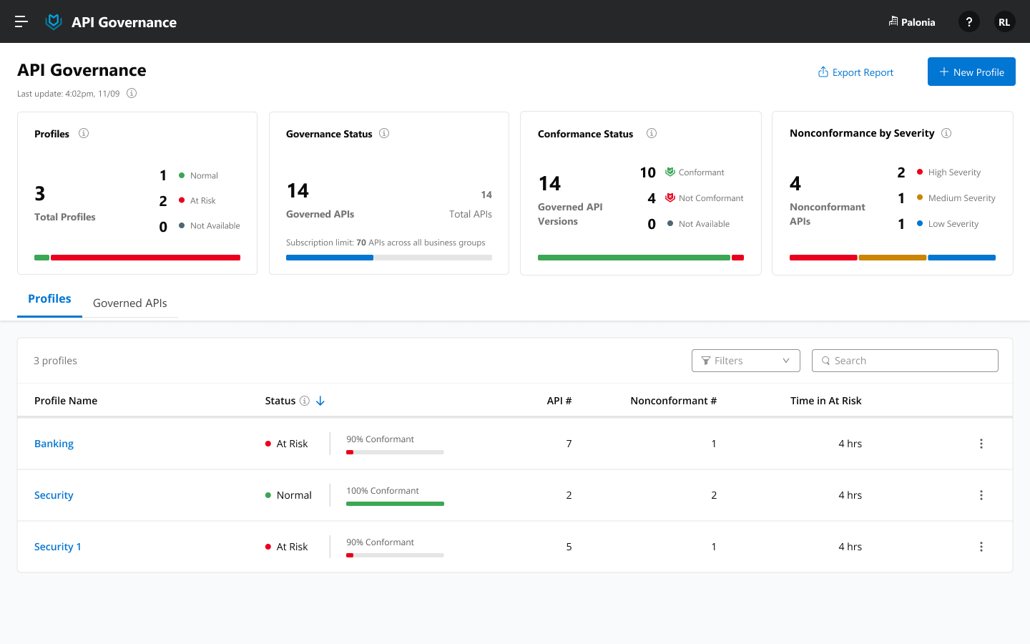Click the Export Report link
This screenshot has width=1030, height=644.
click(855, 72)
